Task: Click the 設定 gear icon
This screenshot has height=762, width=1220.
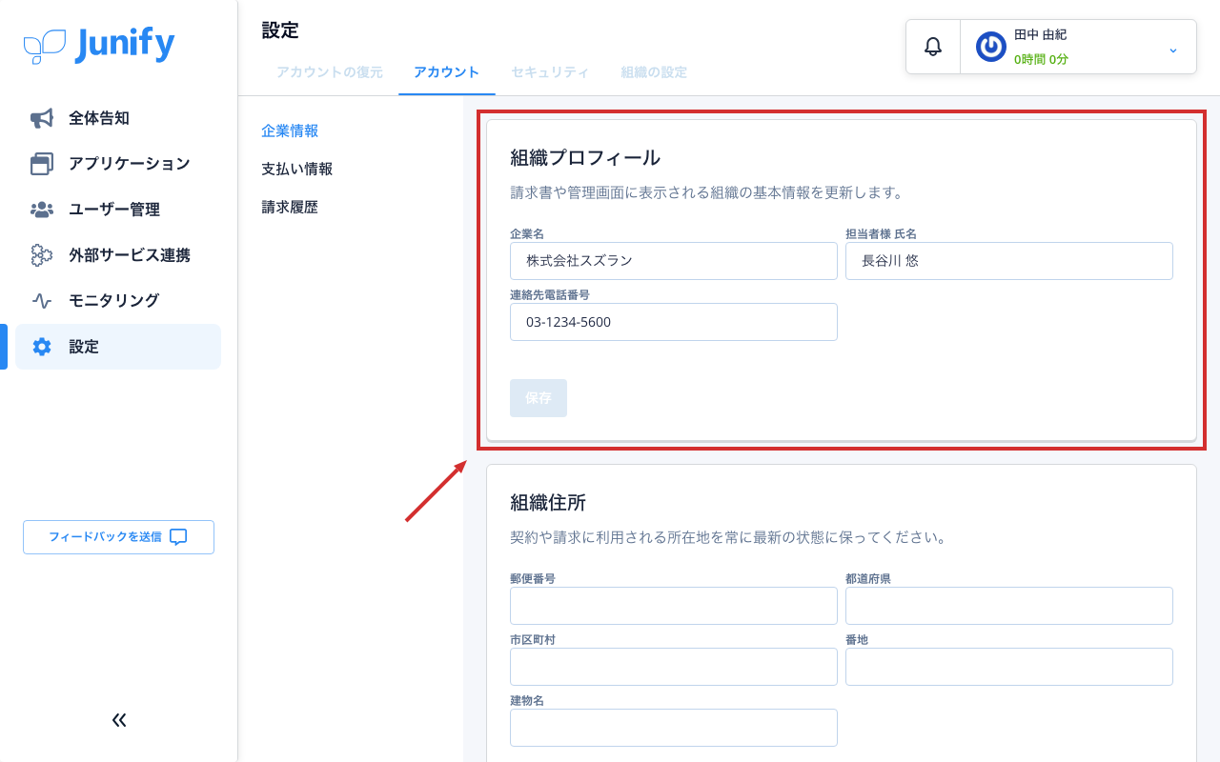Action: coord(42,347)
